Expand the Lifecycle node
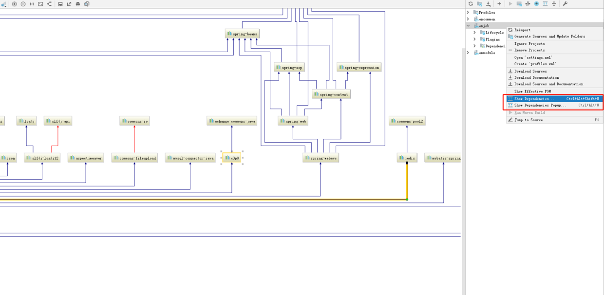Viewport: 604px width, 295px height. [475, 33]
